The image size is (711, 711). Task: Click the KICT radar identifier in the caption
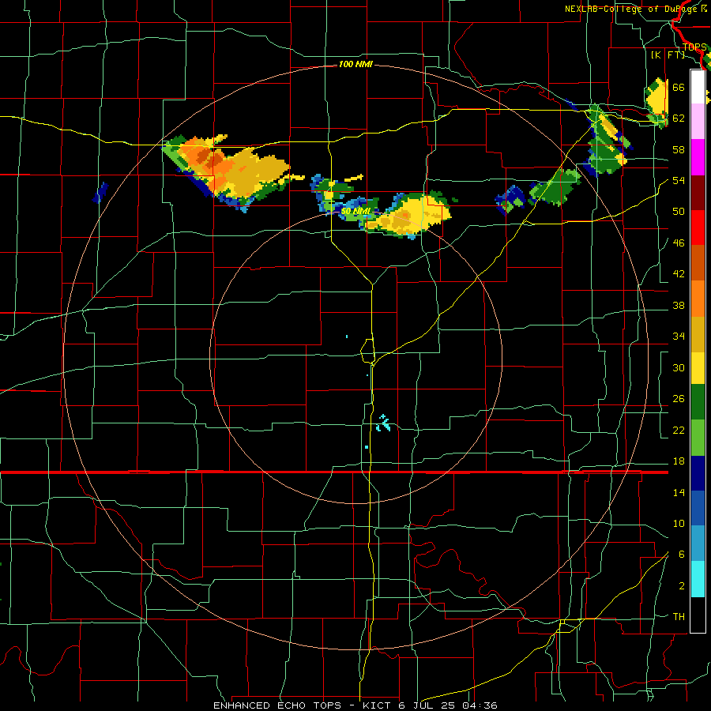(x=376, y=705)
